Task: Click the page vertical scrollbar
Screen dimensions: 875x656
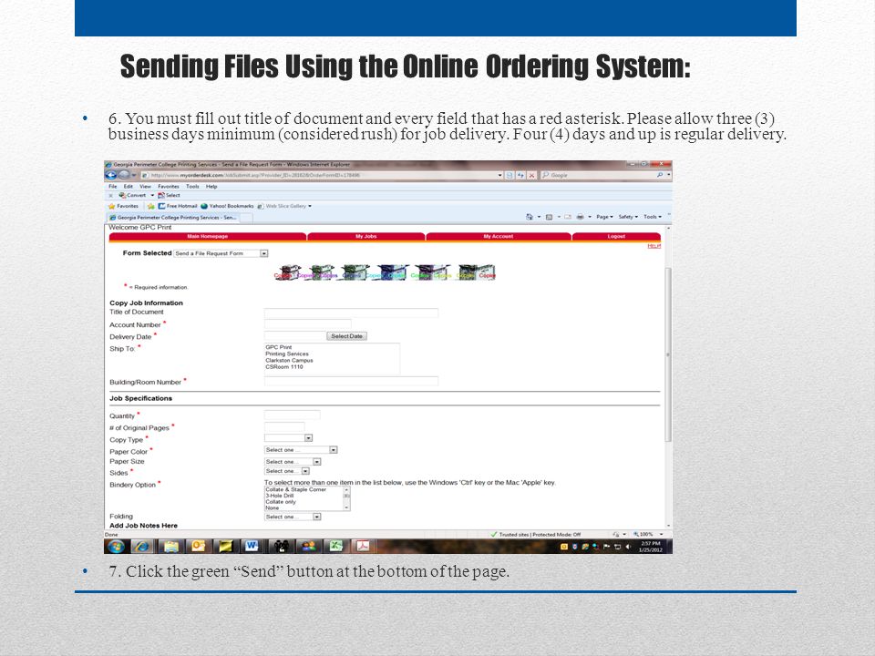Action: [x=668, y=354]
